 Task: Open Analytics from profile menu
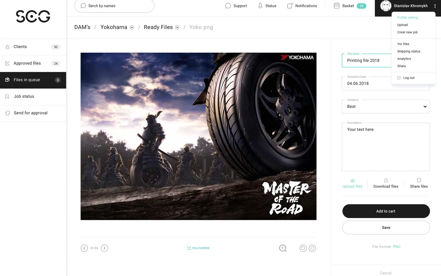[404, 59]
